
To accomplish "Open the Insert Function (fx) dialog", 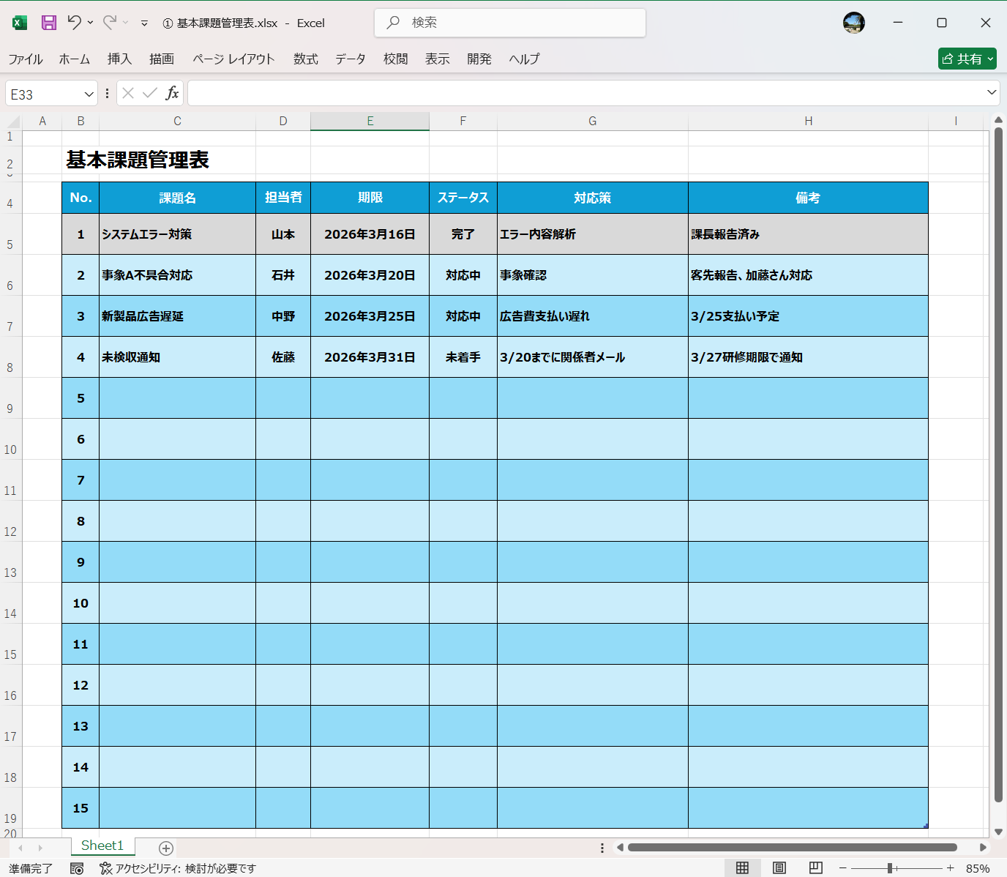I will tap(173, 93).
